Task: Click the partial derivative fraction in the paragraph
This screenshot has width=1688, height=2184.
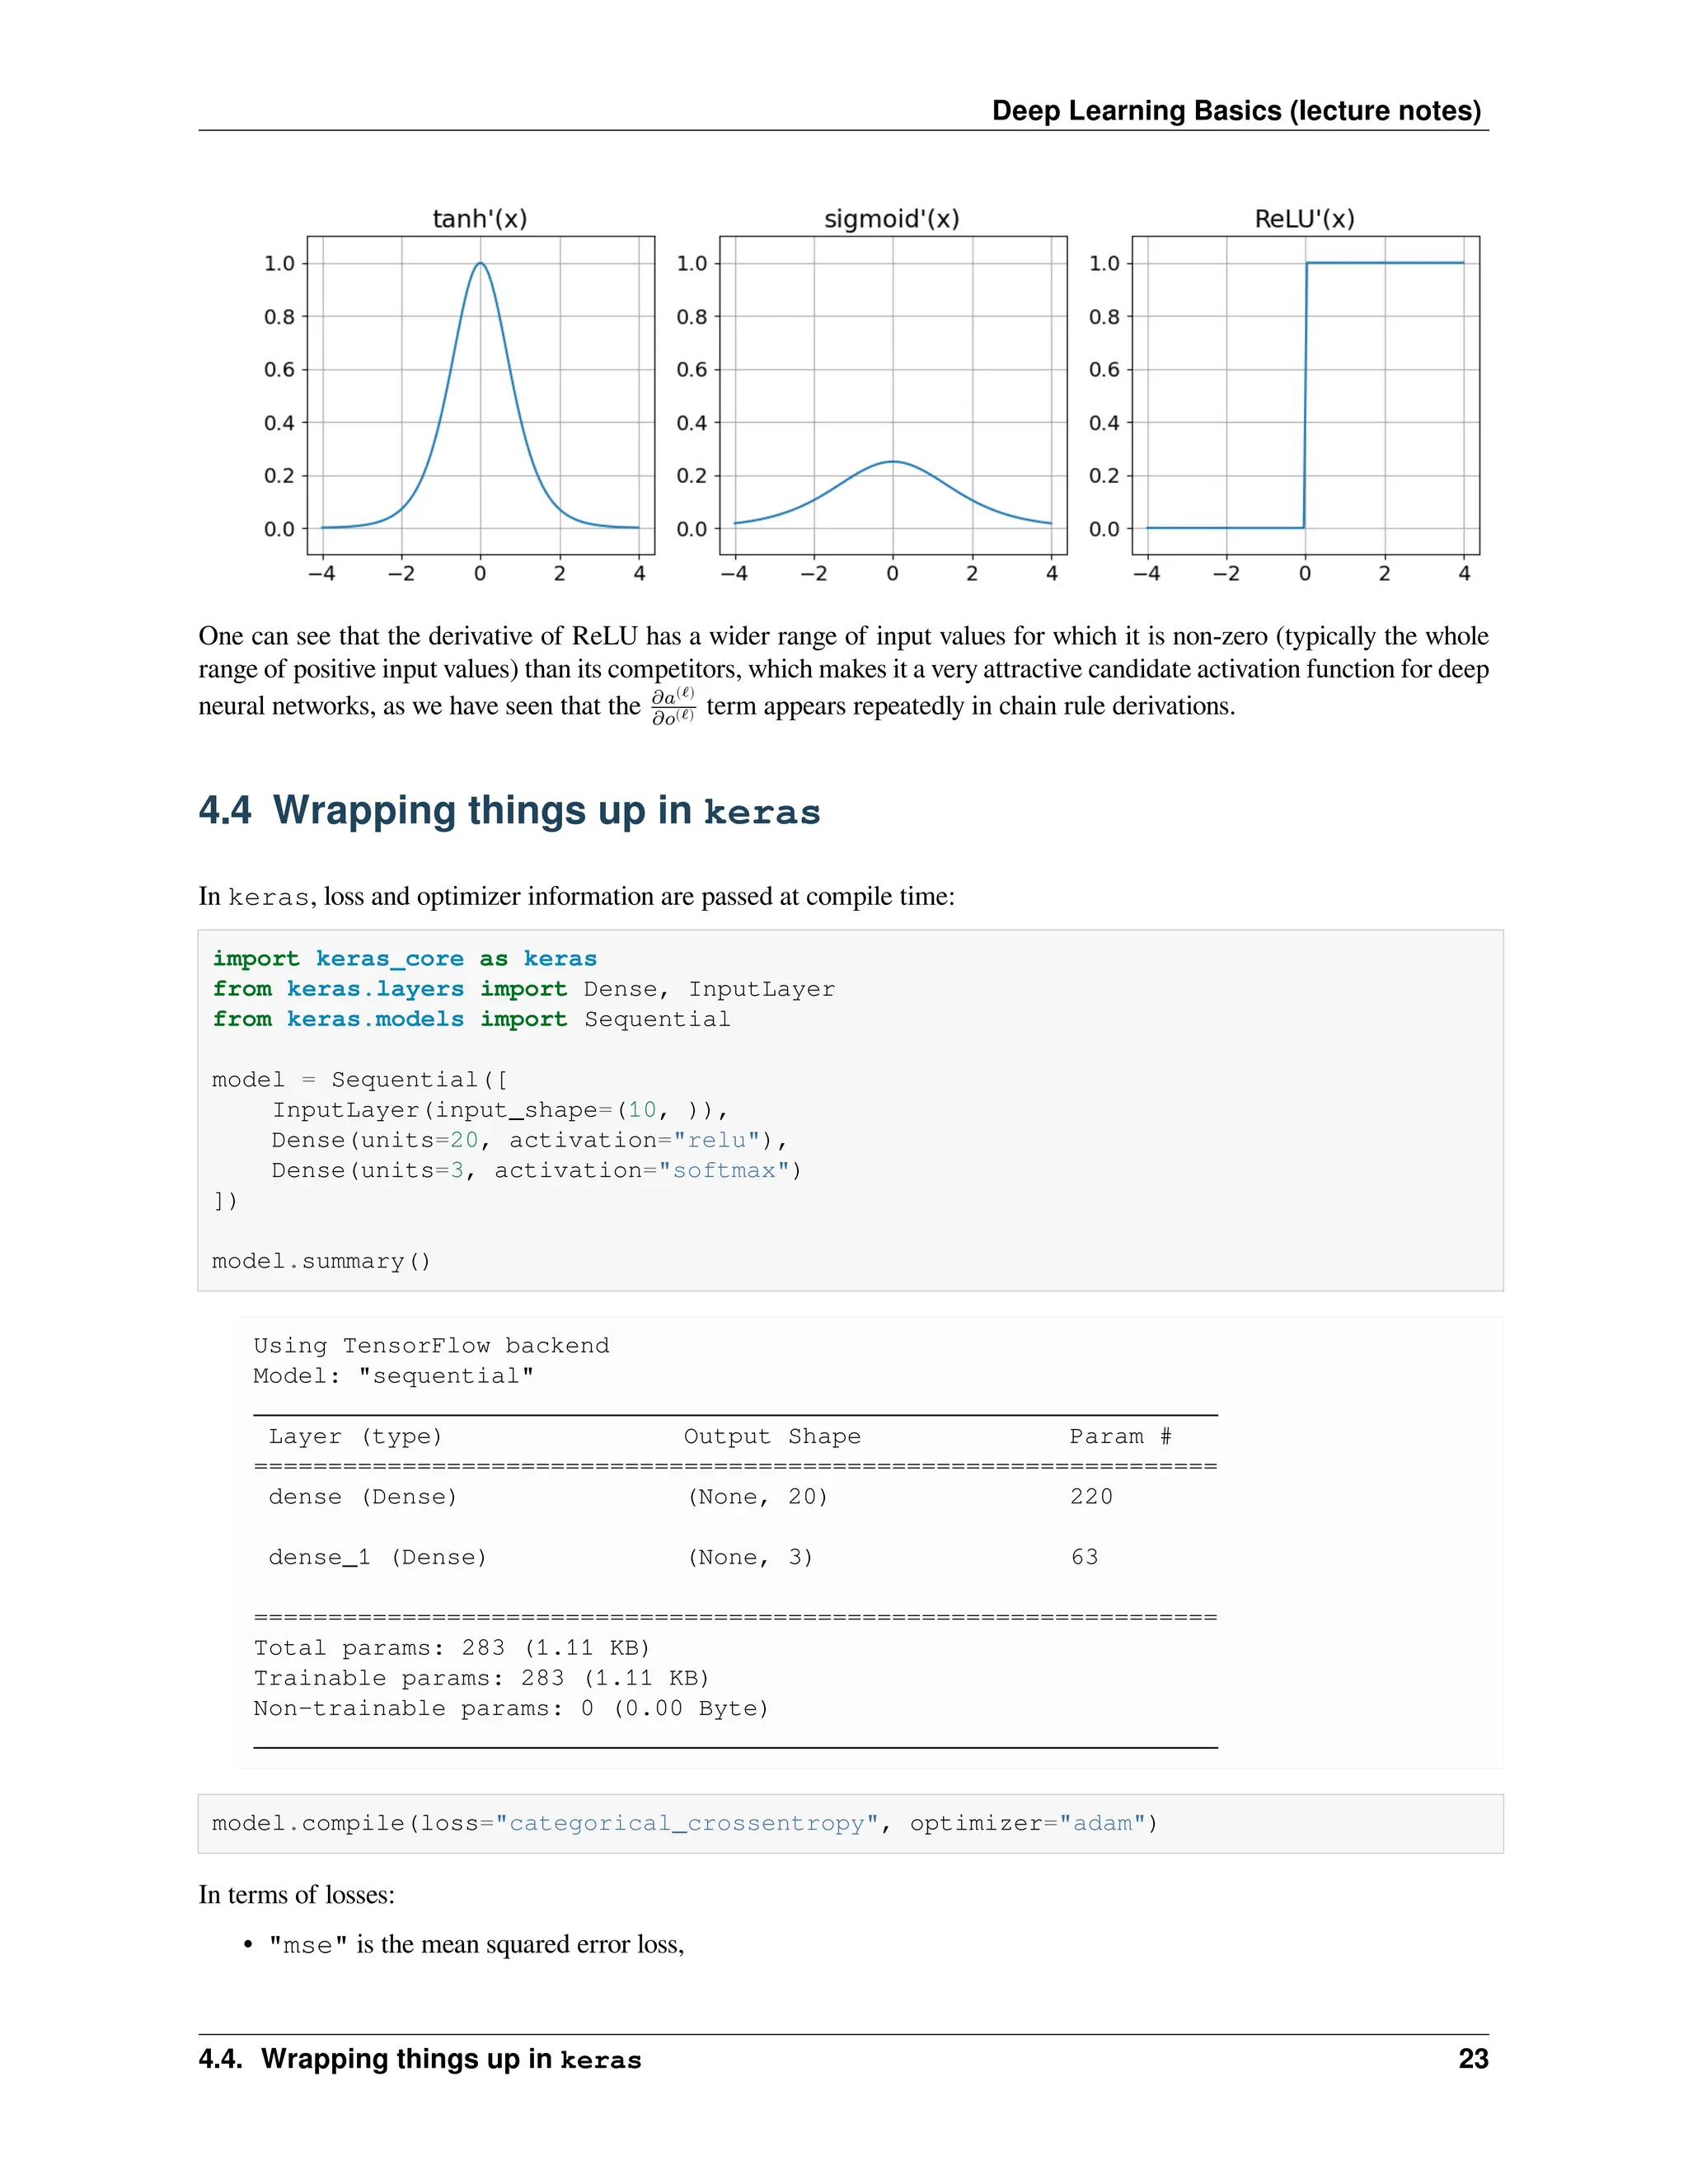Action: [x=673, y=706]
